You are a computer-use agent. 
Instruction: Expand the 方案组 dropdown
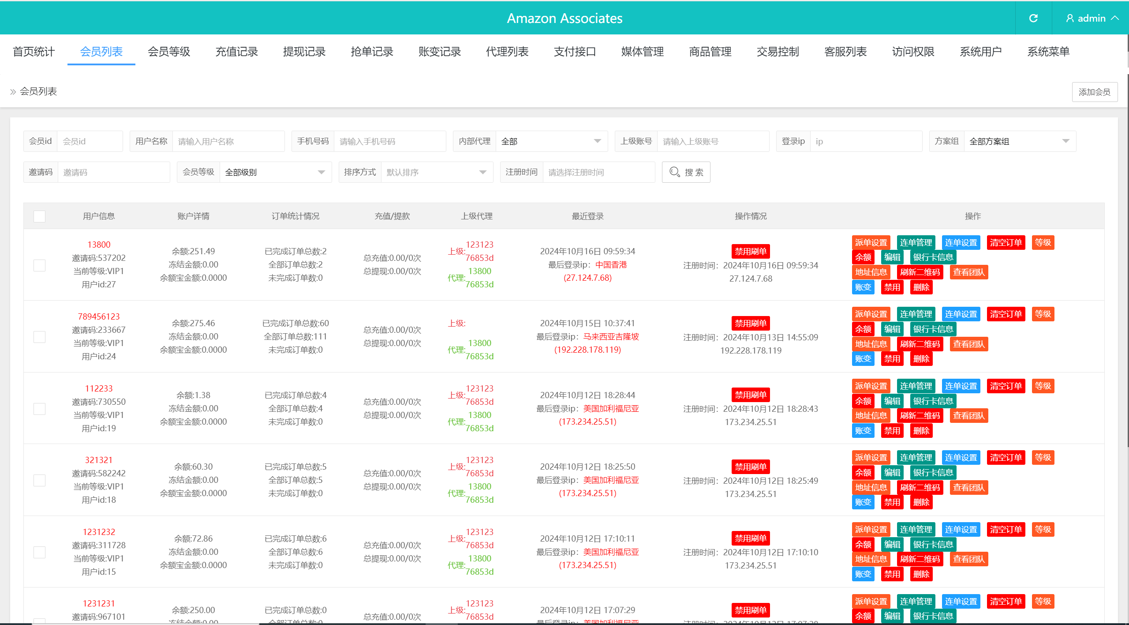[1020, 141]
